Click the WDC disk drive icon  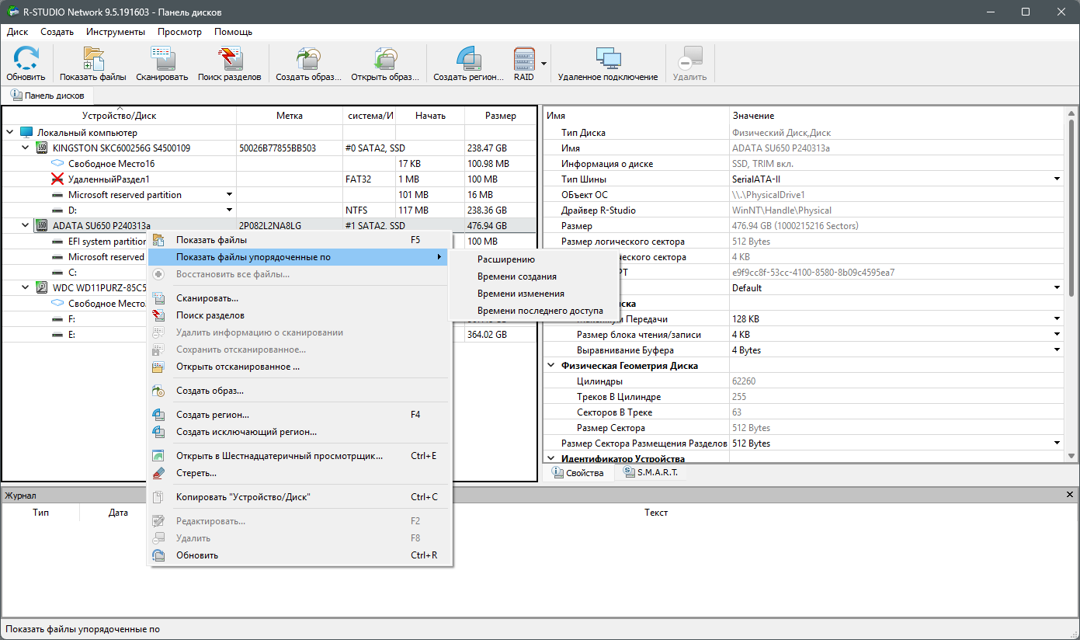point(42,288)
